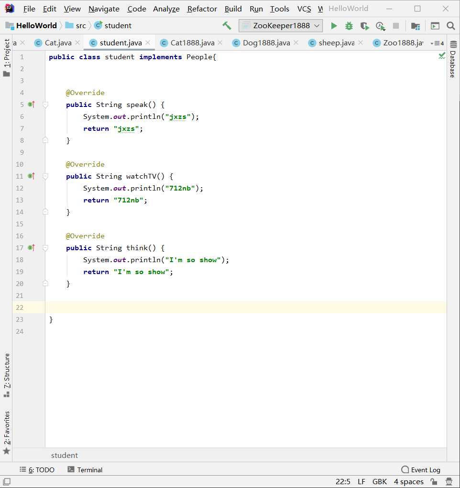Open the ZooKeeper1888 run configuration dropdown
The width and height of the screenshot is (460, 488).
coord(281,25)
